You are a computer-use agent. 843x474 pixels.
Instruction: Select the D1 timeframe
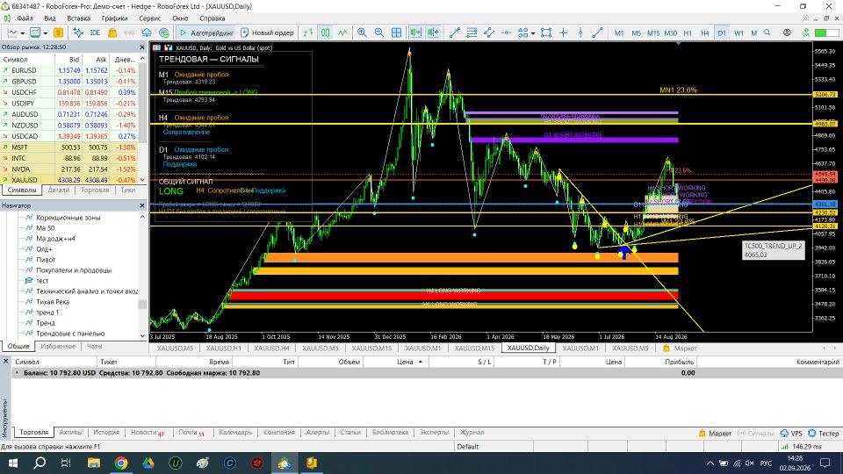click(x=722, y=32)
